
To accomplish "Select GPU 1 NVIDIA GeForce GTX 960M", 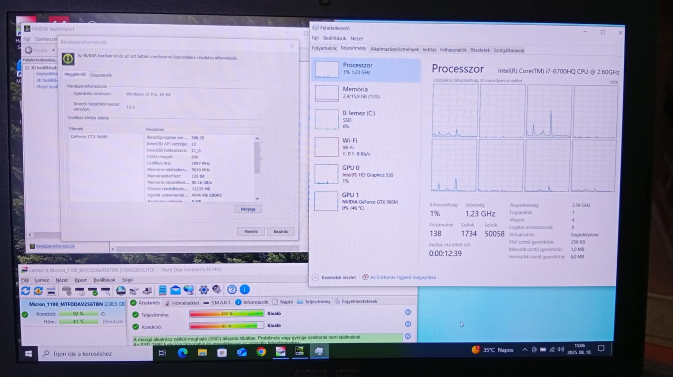I will [365, 201].
